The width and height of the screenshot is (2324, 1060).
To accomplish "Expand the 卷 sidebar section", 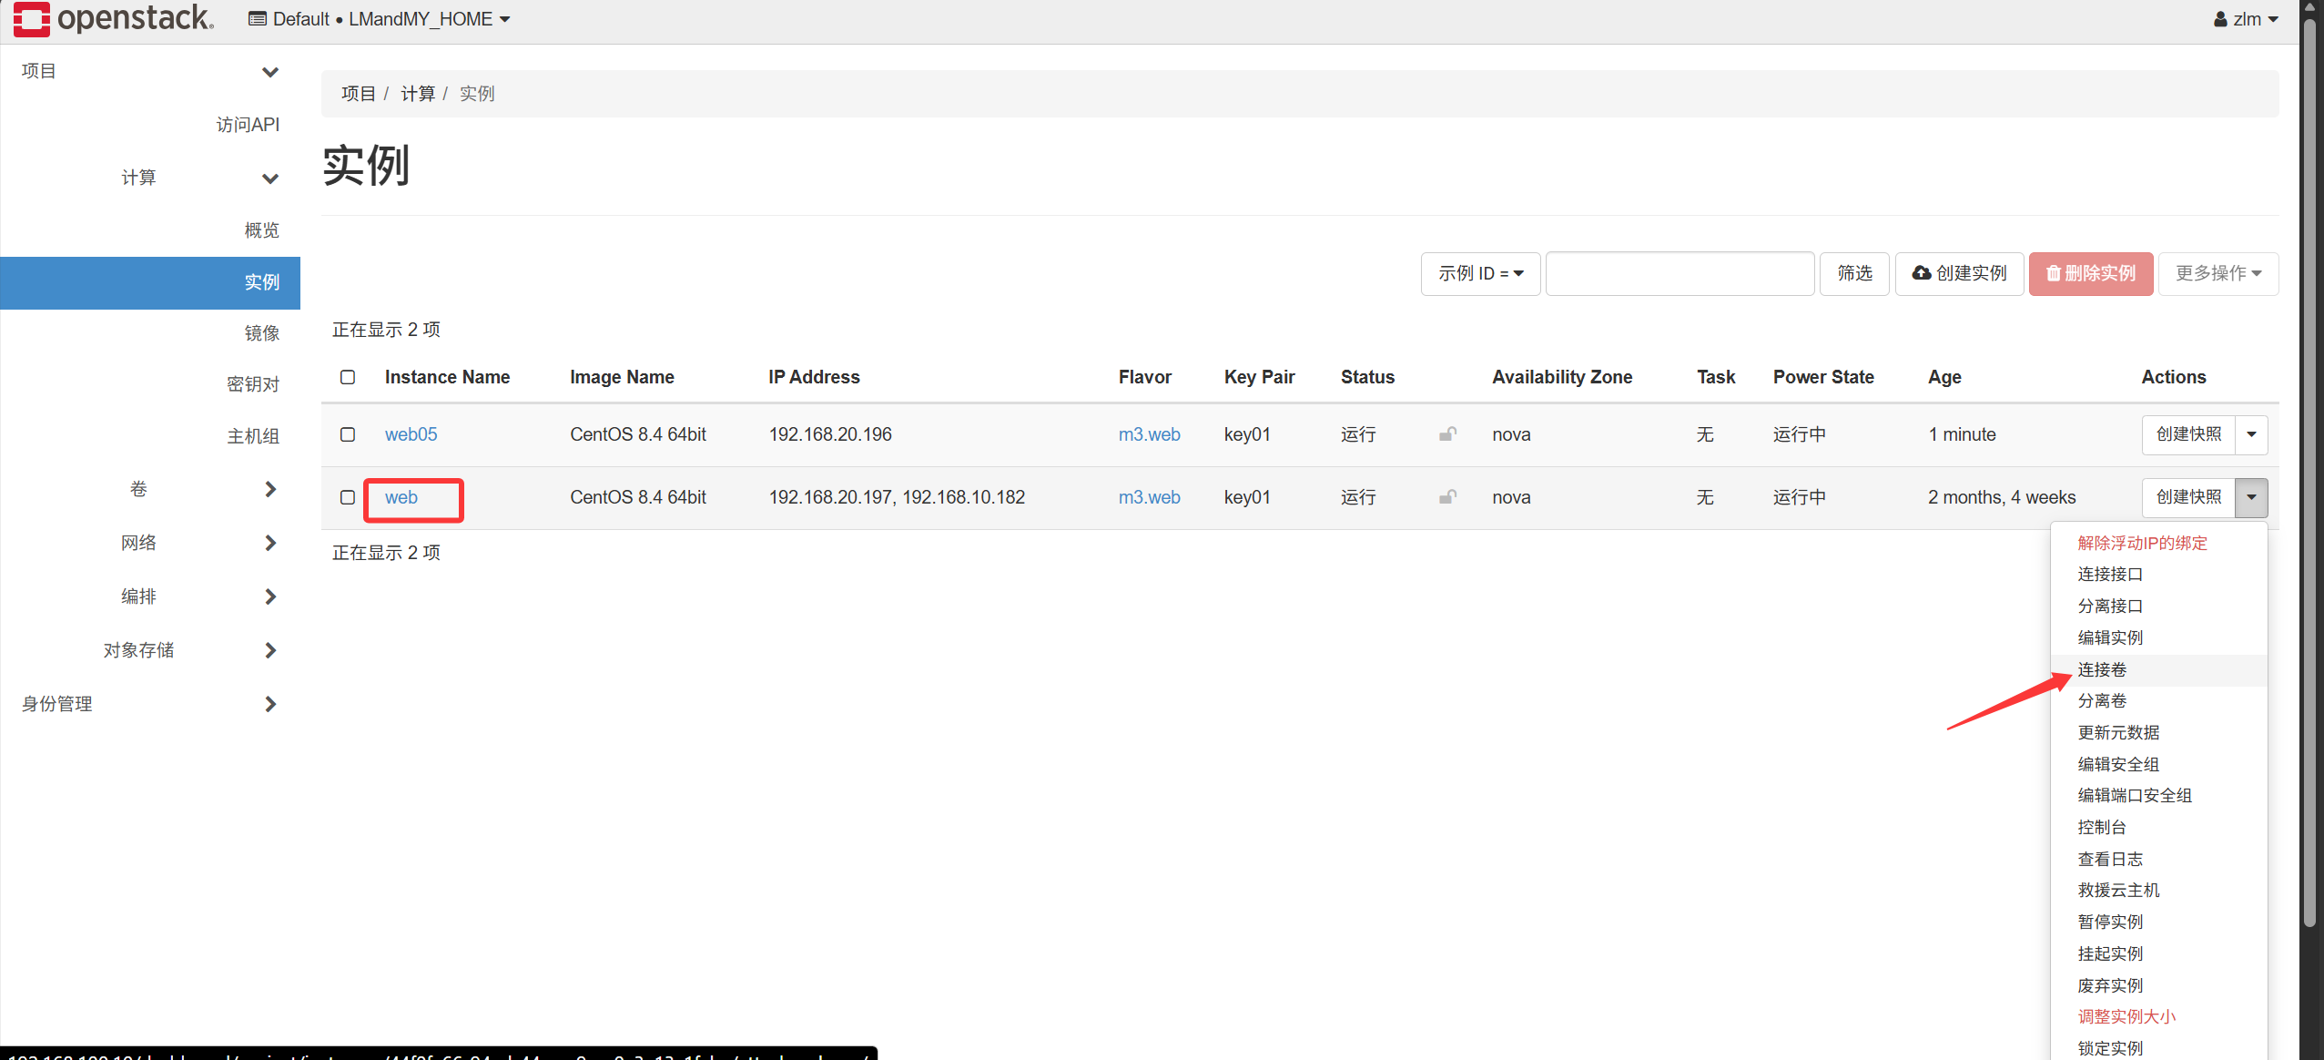I will (x=269, y=489).
